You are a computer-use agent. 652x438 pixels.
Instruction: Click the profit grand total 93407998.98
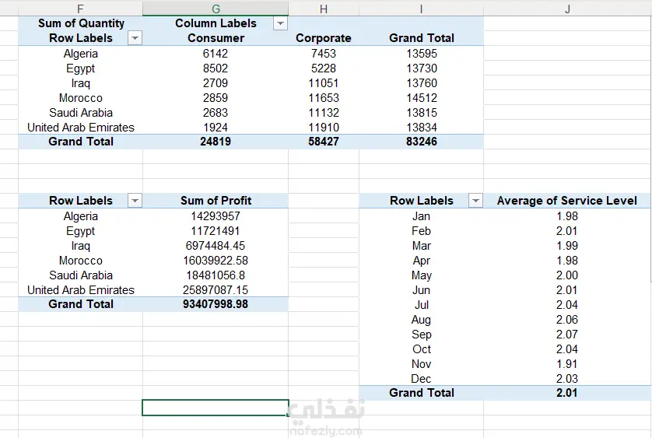216,304
